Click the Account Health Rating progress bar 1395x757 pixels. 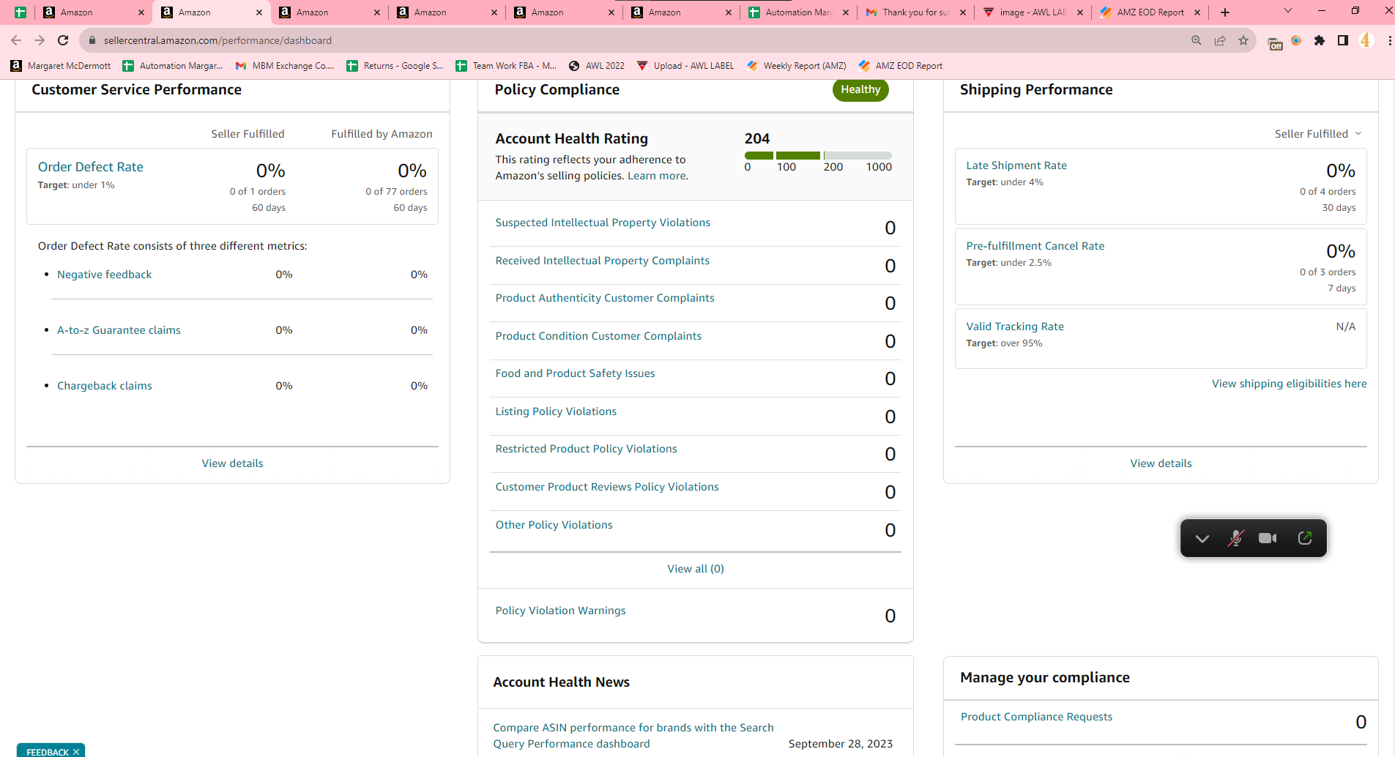818,155
